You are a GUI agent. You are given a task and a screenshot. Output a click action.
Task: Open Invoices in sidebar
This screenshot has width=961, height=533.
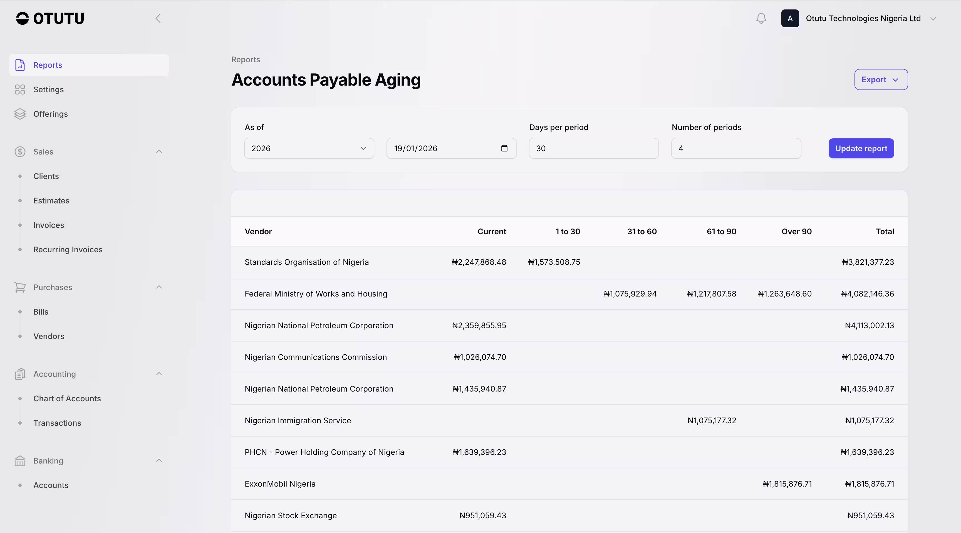tap(48, 225)
